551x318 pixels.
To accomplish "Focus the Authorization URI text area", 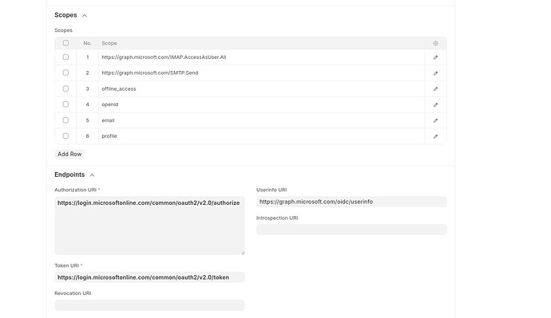I will click(149, 226).
